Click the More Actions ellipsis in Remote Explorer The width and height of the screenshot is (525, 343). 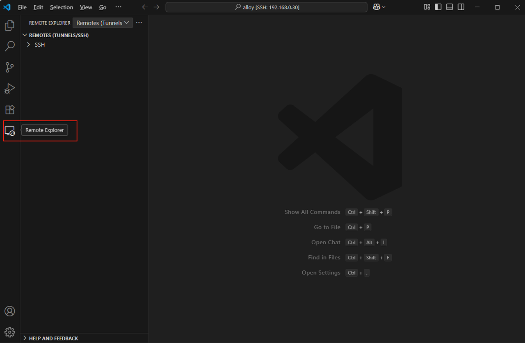[x=139, y=23]
